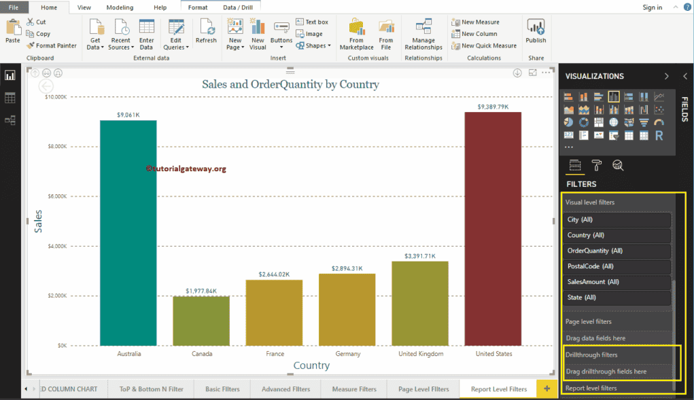Open the Measure Filters page tab

click(353, 389)
